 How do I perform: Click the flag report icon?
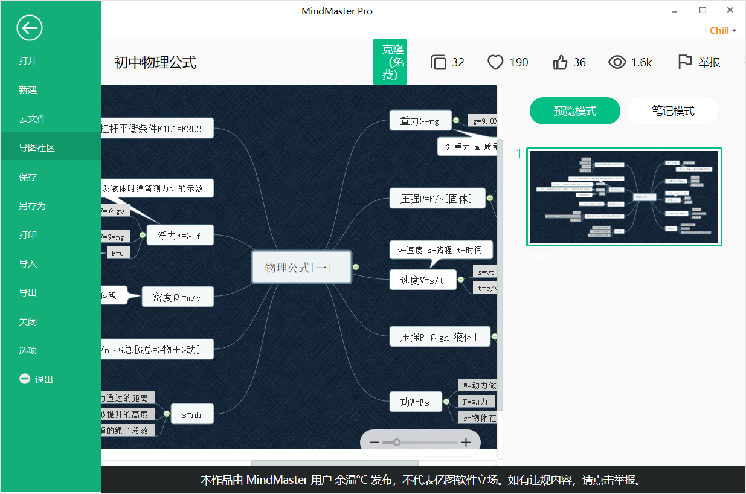coord(684,62)
